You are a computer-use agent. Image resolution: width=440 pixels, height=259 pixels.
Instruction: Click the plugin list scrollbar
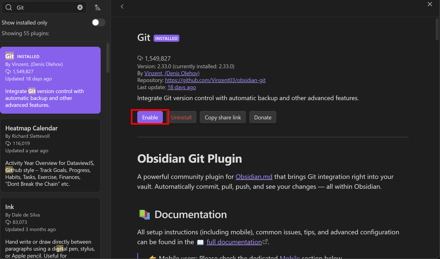[x=108, y=58]
